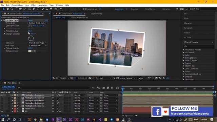Open the Window menu
The height and width of the screenshot is (122, 217).
(59, 5)
